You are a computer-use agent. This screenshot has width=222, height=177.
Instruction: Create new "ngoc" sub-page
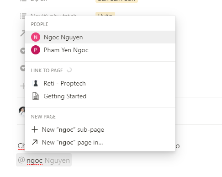pyautogui.click(x=100, y=129)
